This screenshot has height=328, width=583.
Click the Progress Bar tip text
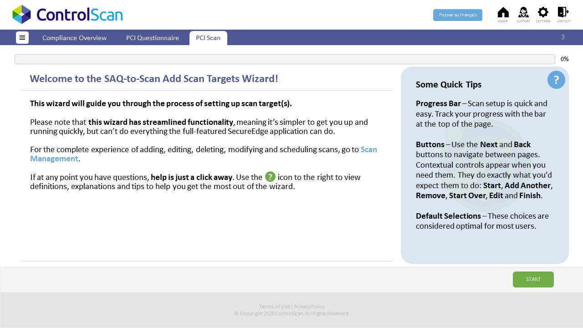click(x=481, y=113)
